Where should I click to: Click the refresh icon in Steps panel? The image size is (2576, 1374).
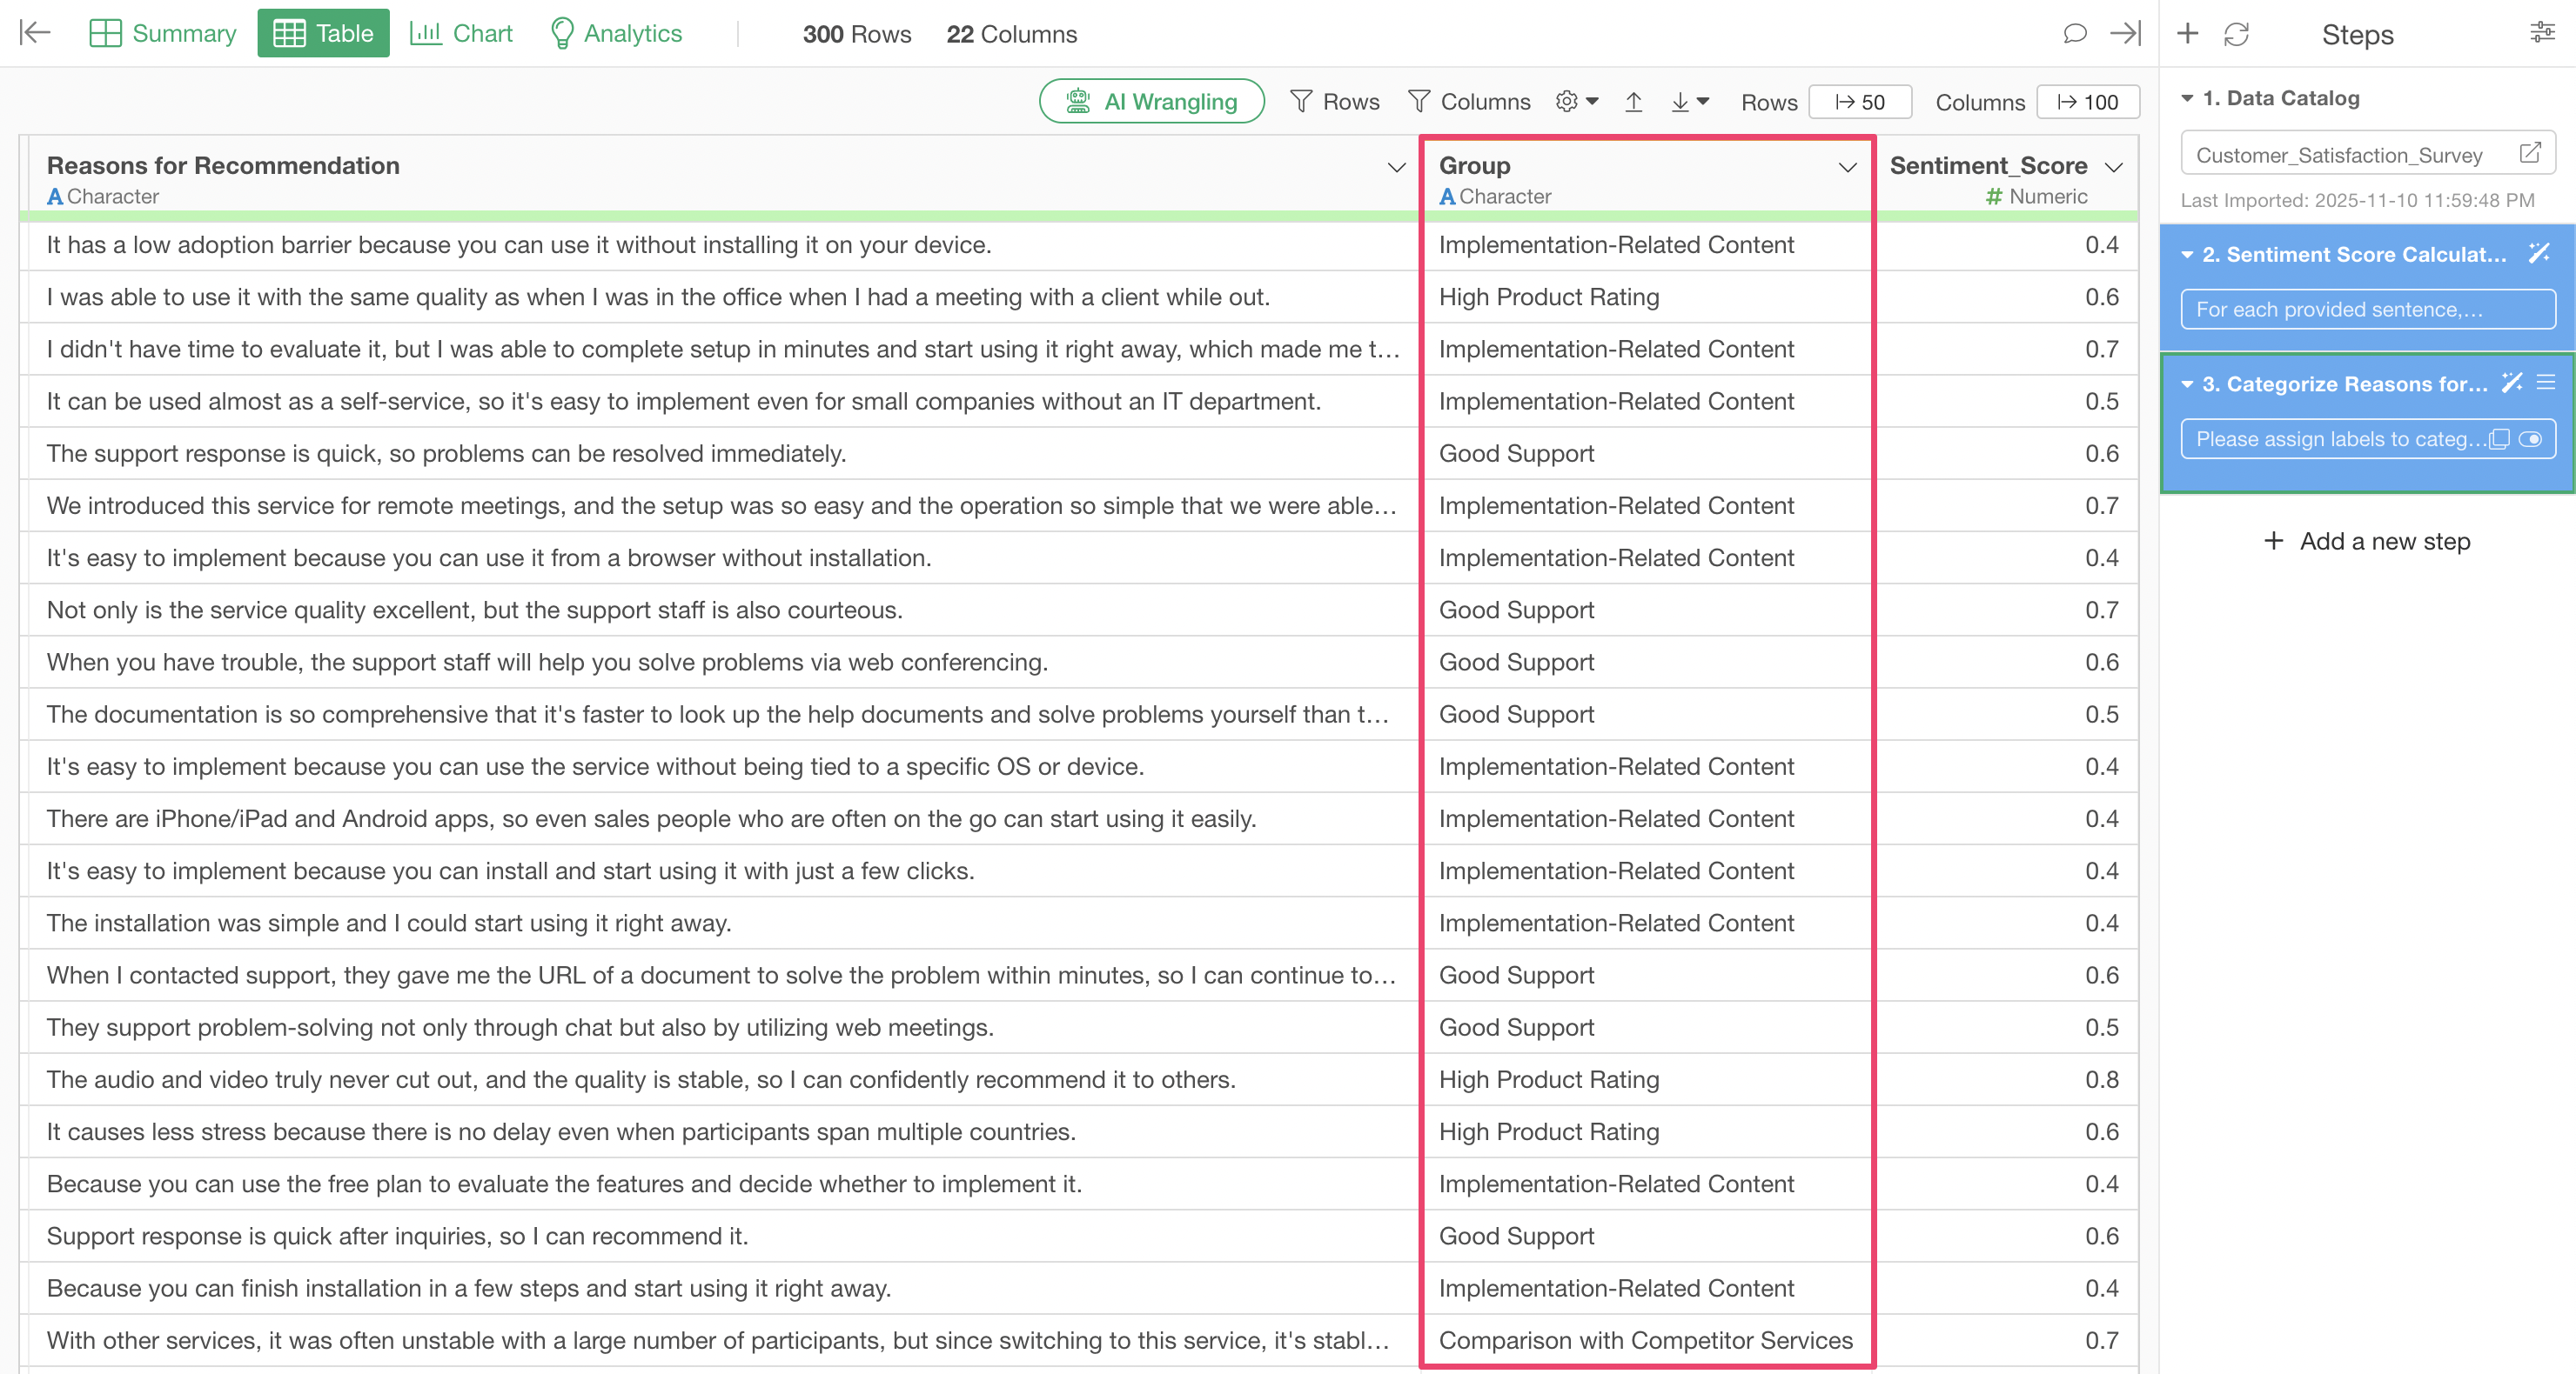(2236, 35)
